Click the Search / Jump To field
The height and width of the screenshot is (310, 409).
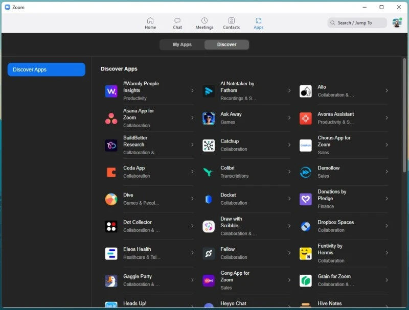click(357, 23)
